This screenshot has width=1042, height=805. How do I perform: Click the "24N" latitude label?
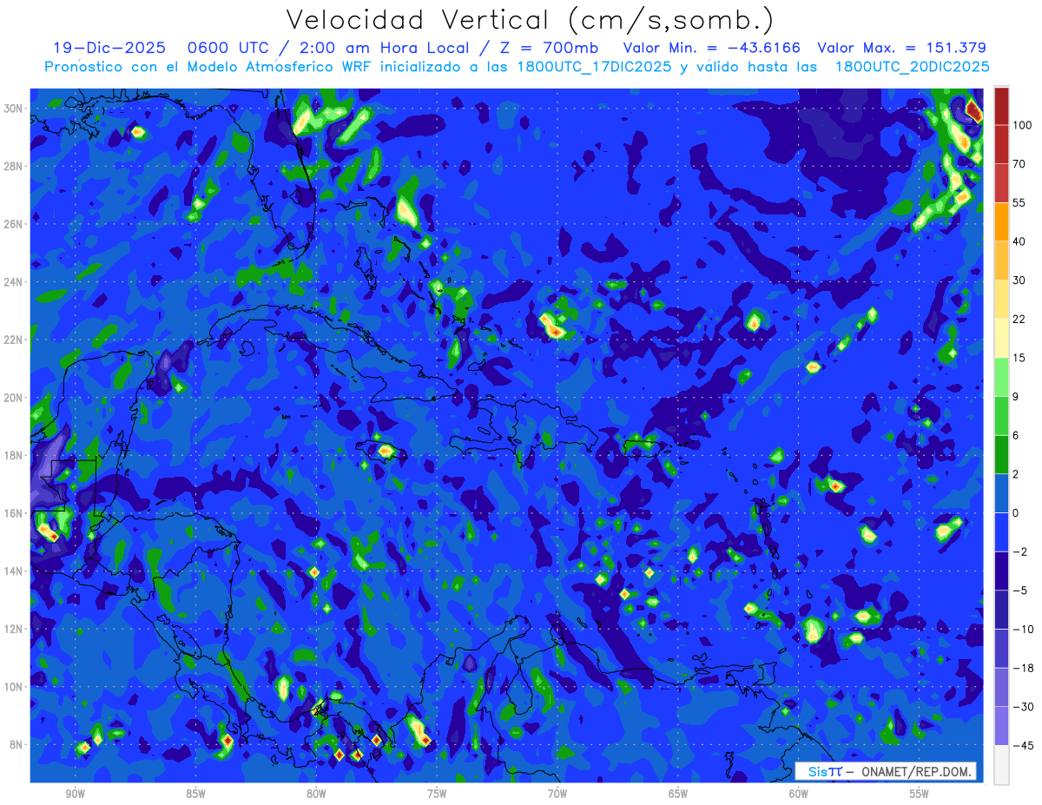click(x=15, y=282)
